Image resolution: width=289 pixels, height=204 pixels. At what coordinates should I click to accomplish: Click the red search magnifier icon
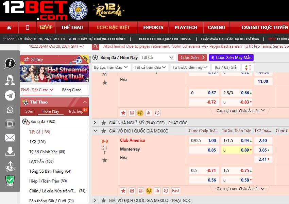point(96,46)
